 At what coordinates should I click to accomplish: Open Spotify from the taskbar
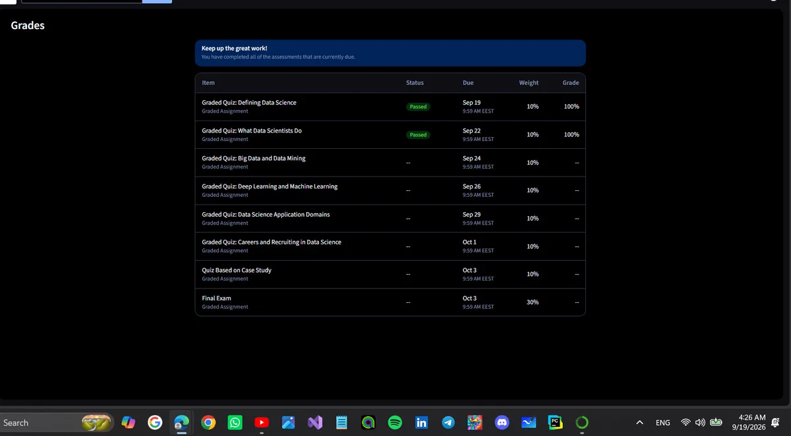point(395,422)
